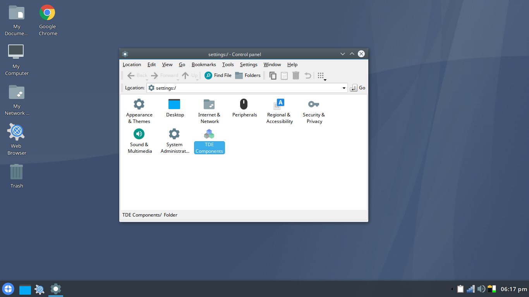The height and width of the screenshot is (297, 529).
Task: Open the Bookmarks menu
Action: [x=204, y=65]
